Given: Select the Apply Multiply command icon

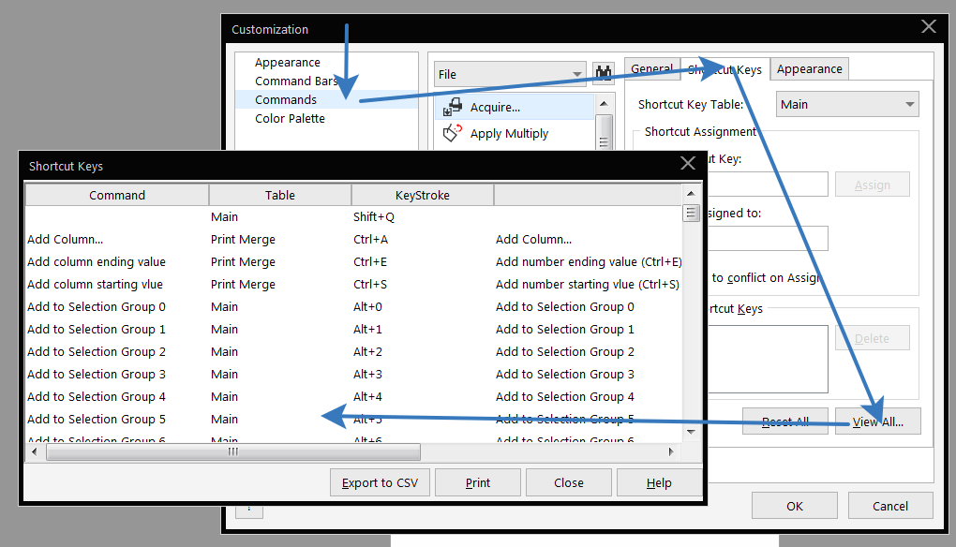Looking at the screenshot, I should click(453, 133).
